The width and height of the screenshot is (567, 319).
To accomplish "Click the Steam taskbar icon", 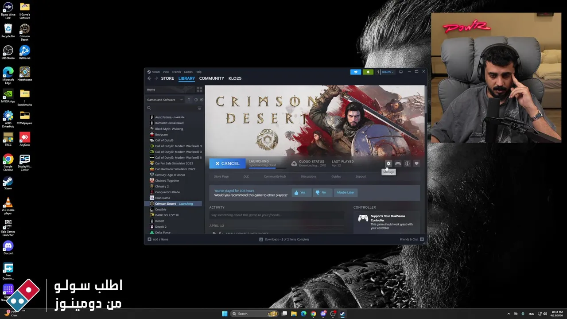I will point(342,314).
